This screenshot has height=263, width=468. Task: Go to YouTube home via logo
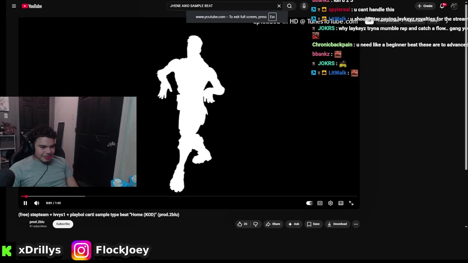pos(32,6)
